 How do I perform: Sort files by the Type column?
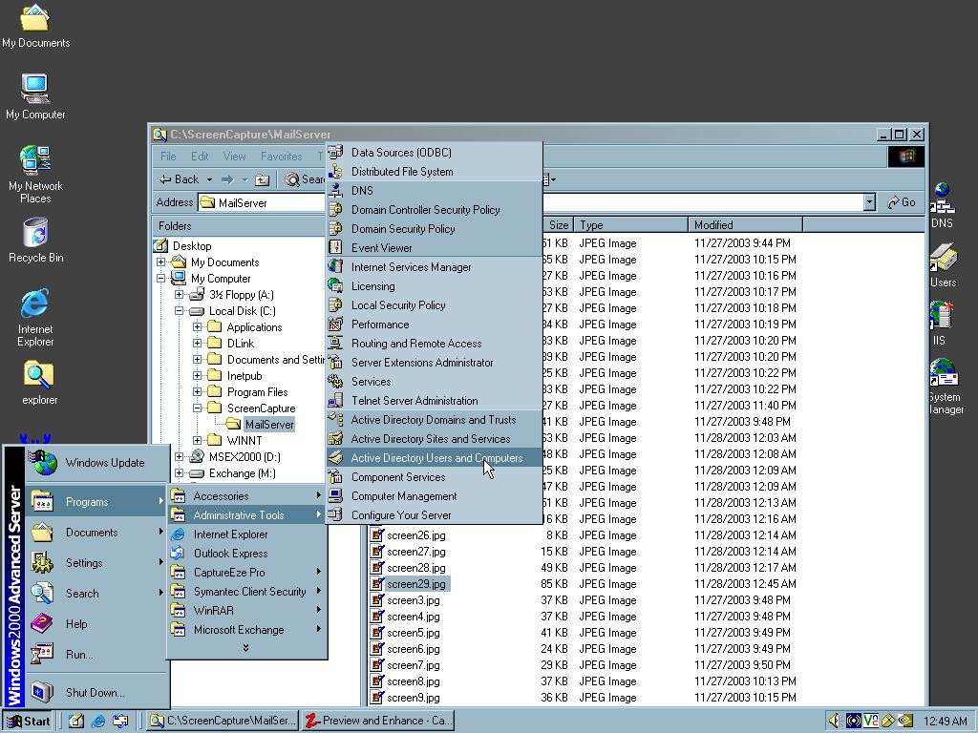[x=630, y=225]
